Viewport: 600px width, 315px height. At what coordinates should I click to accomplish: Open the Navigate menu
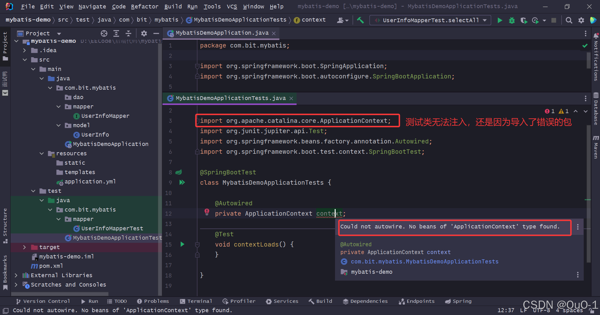pos(92,7)
